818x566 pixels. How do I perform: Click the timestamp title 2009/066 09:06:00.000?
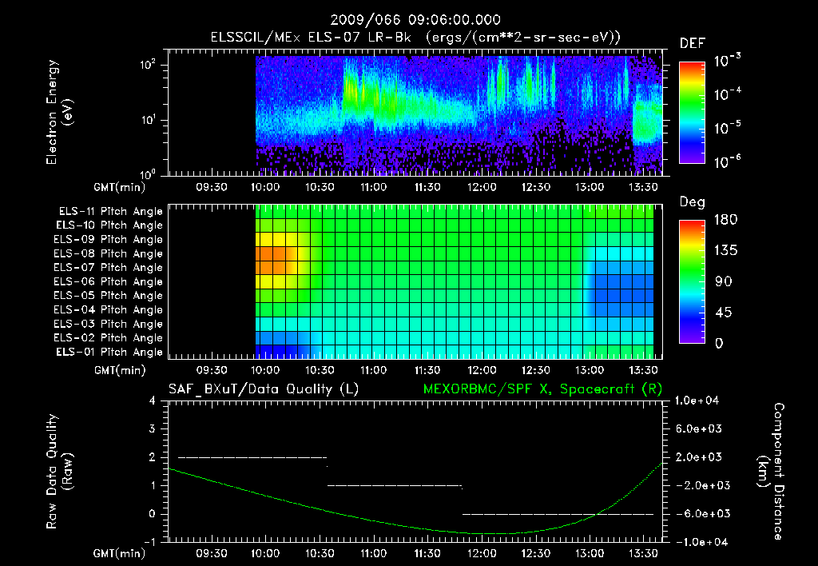coord(415,20)
